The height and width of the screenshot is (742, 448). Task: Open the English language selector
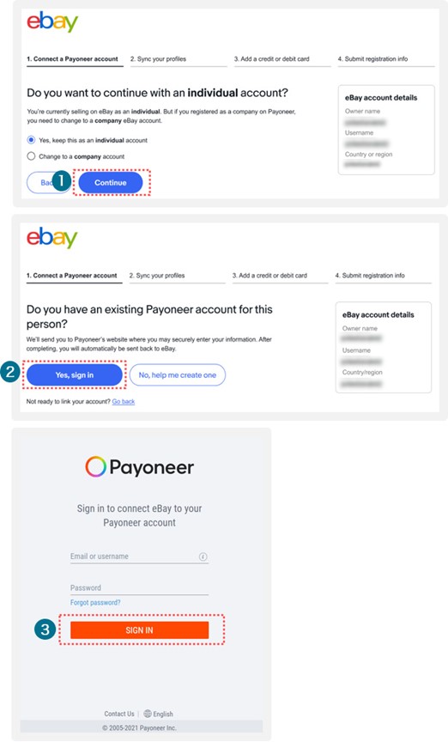[x=159, y=714]
